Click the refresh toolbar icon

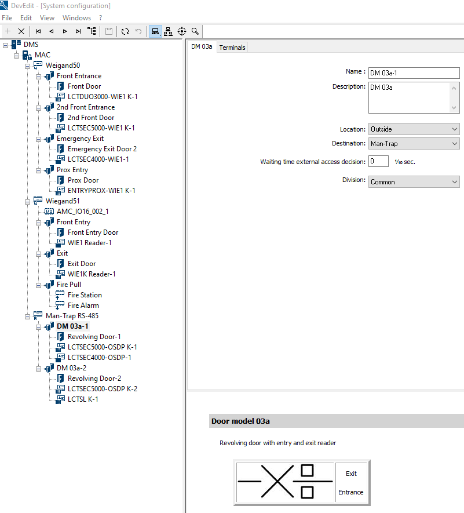point(125,31)
